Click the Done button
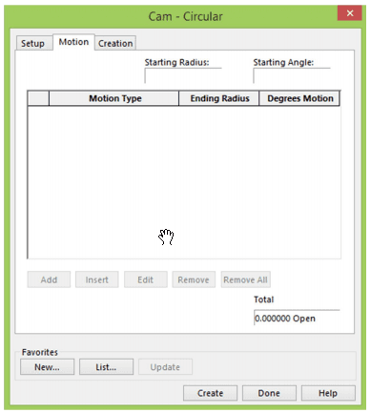The height and width of the screenshot is (413, 371). (269, 393)
